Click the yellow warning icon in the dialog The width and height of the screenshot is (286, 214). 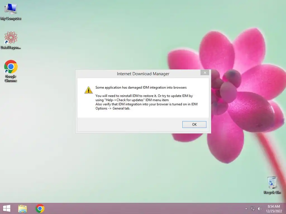click(89, 90)
